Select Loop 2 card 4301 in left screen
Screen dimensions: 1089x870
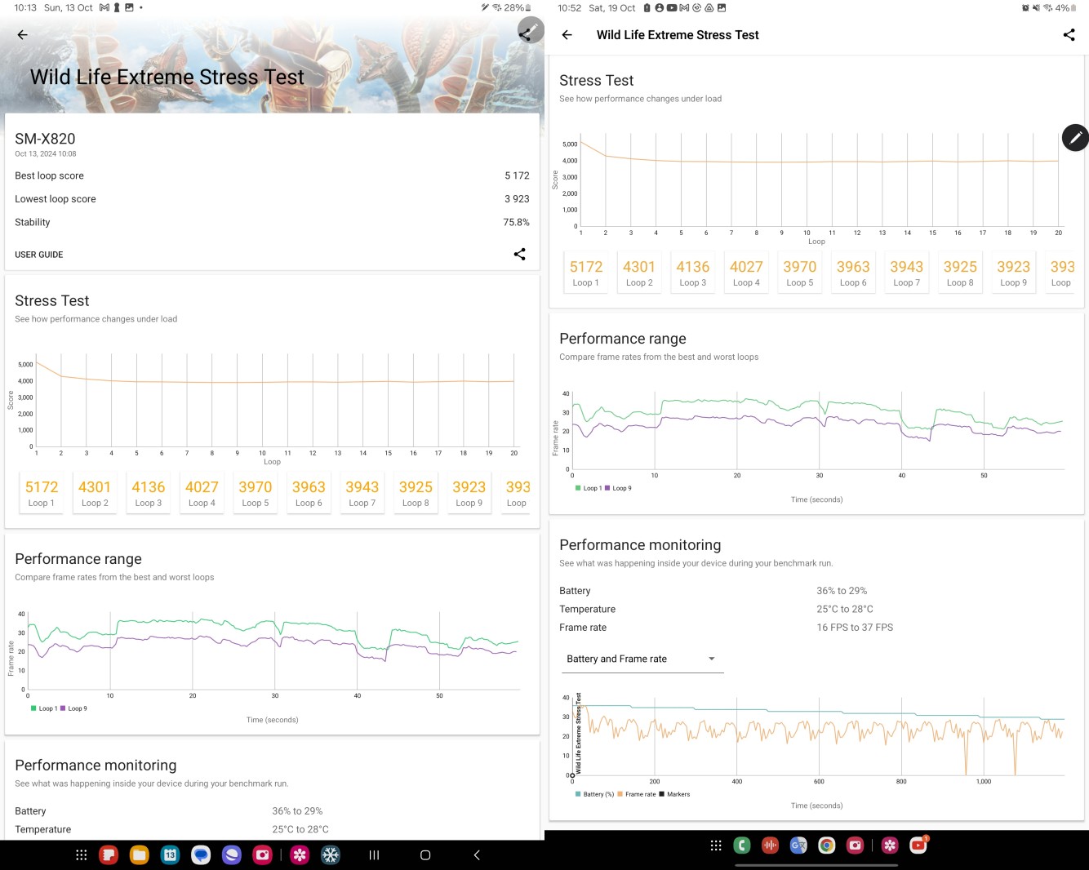(95, 493)
